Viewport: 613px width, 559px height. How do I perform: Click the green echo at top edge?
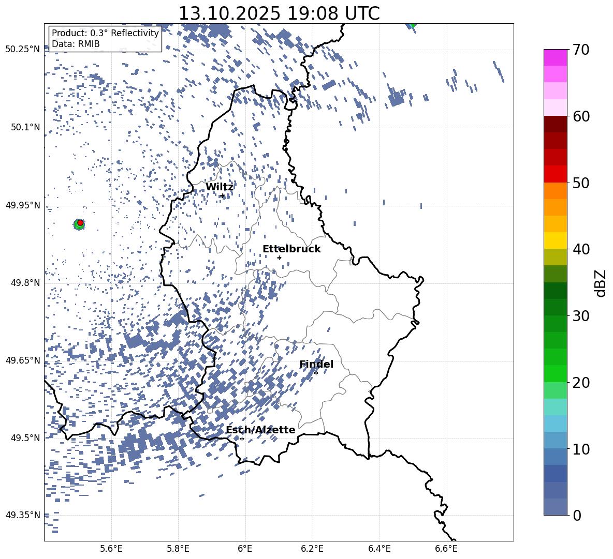pyautogui.click(x=412, y=25)
